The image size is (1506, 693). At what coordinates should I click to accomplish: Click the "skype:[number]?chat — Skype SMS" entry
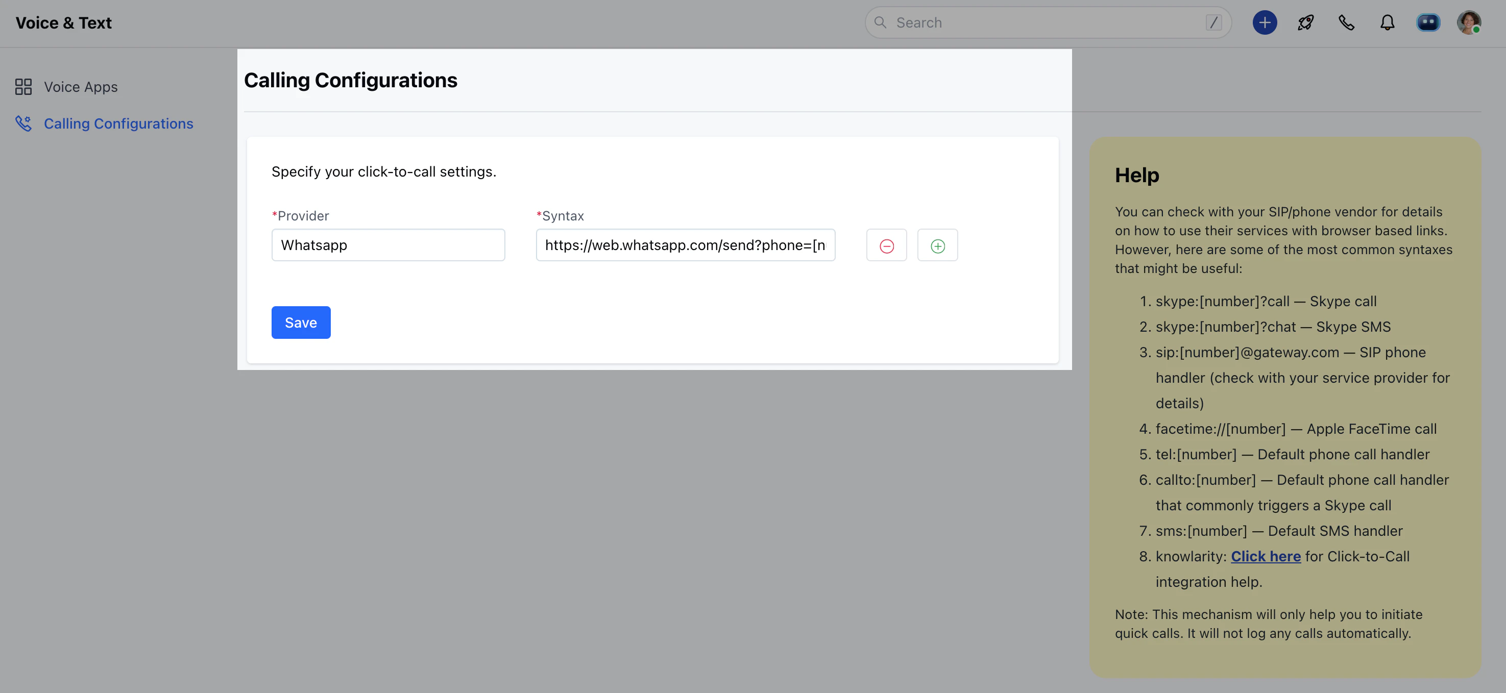[1273, 327]
